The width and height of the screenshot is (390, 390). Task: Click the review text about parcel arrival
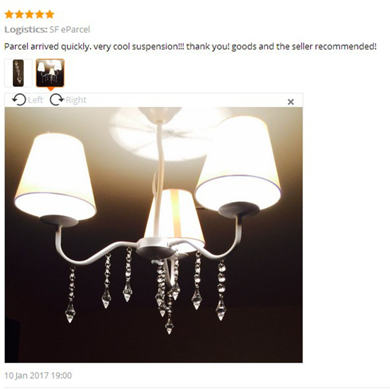pyautogui.click(x=190, y=46)
